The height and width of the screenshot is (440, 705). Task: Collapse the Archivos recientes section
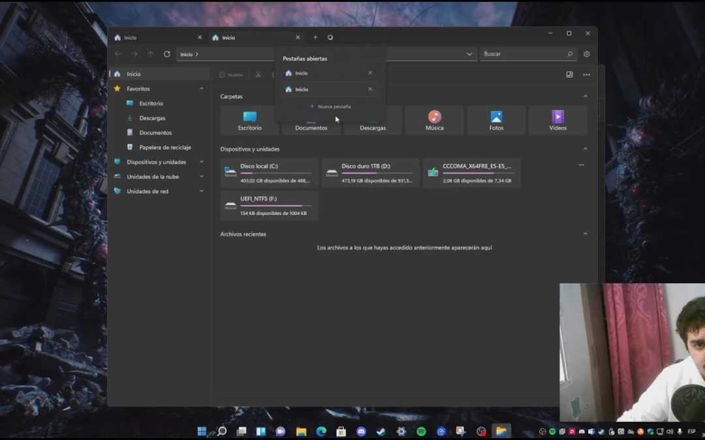[585, 233]
